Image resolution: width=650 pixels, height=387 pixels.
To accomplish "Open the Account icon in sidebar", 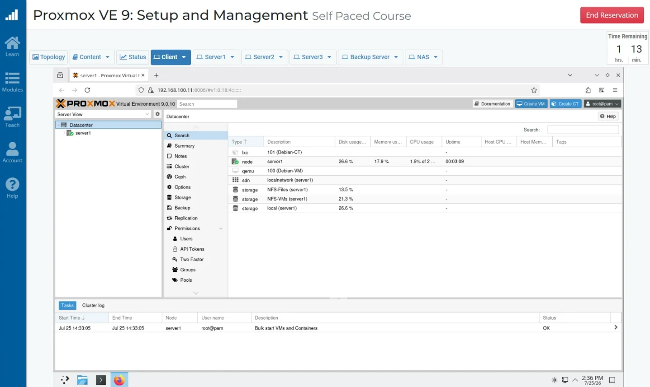I will pos(12,152).
